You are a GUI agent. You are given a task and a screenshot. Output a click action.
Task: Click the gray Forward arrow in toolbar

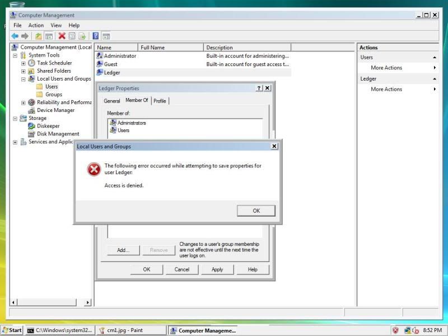[x=25, y=36]
